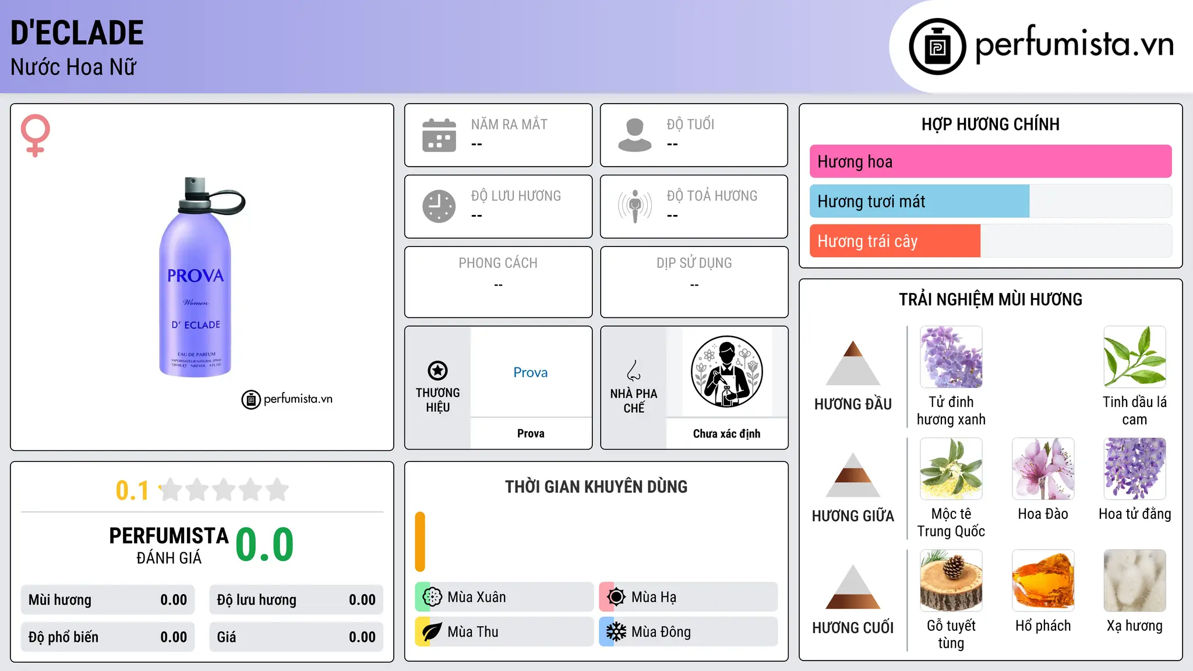
Task: Click the Mùa Hạ sun icon
Action: click(x=616, y=597)
